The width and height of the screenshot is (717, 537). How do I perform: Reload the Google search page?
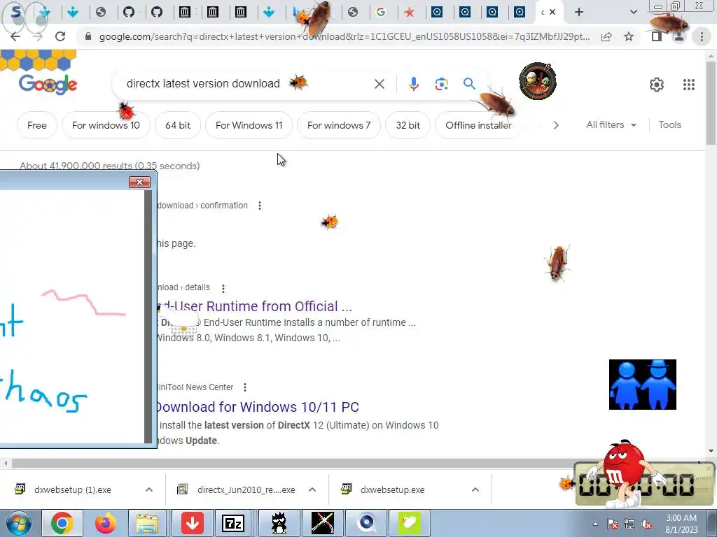click(60, 36)
